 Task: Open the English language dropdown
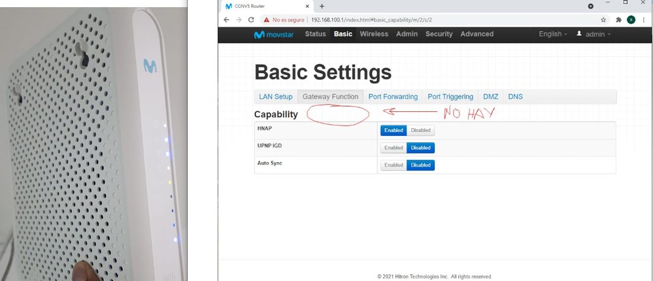click(x=552, y=34)
